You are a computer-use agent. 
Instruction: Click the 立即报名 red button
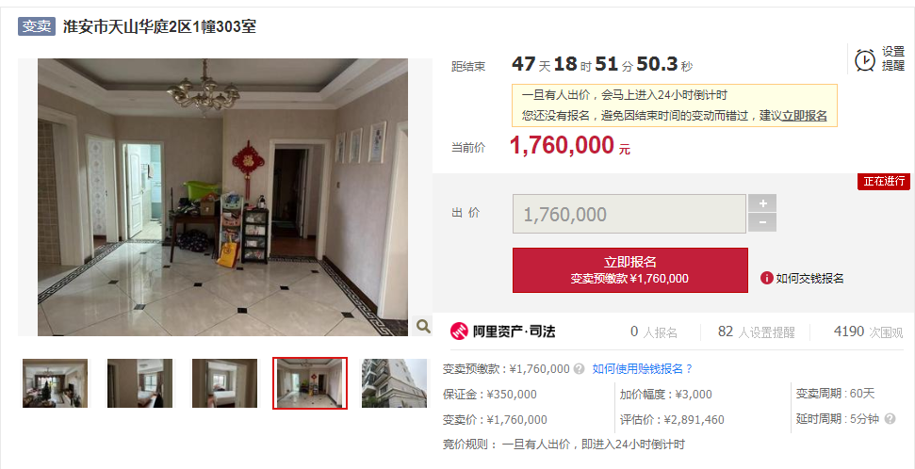pos(630,270)
